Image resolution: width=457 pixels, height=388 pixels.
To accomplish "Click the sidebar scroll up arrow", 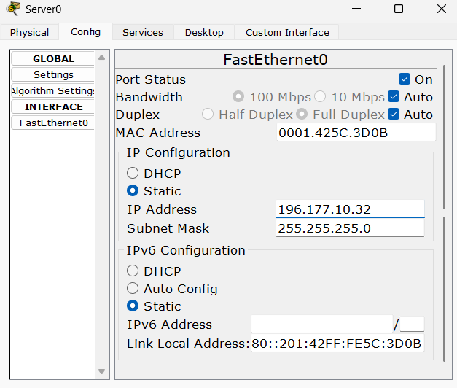I will (x=102, y=58).
